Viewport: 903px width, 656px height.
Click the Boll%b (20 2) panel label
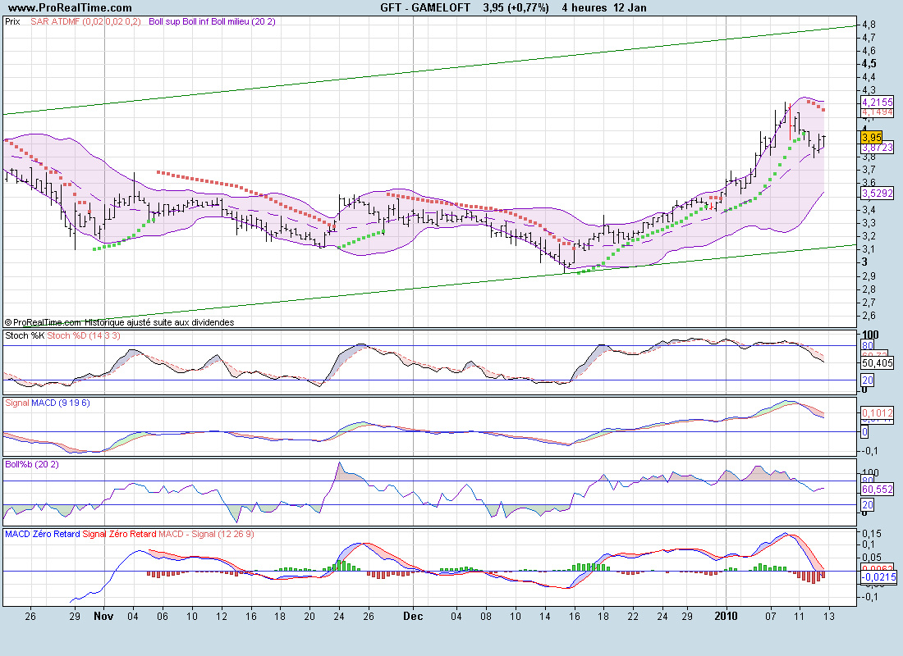coord(32,464)
